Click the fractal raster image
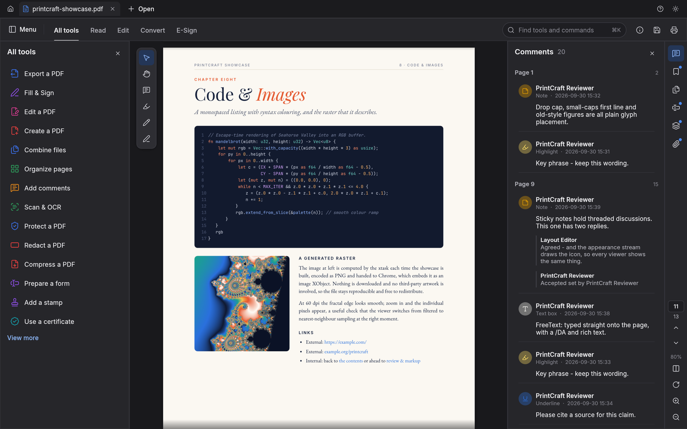The width and height of the screenshot is (687, 429). (242, 304)
